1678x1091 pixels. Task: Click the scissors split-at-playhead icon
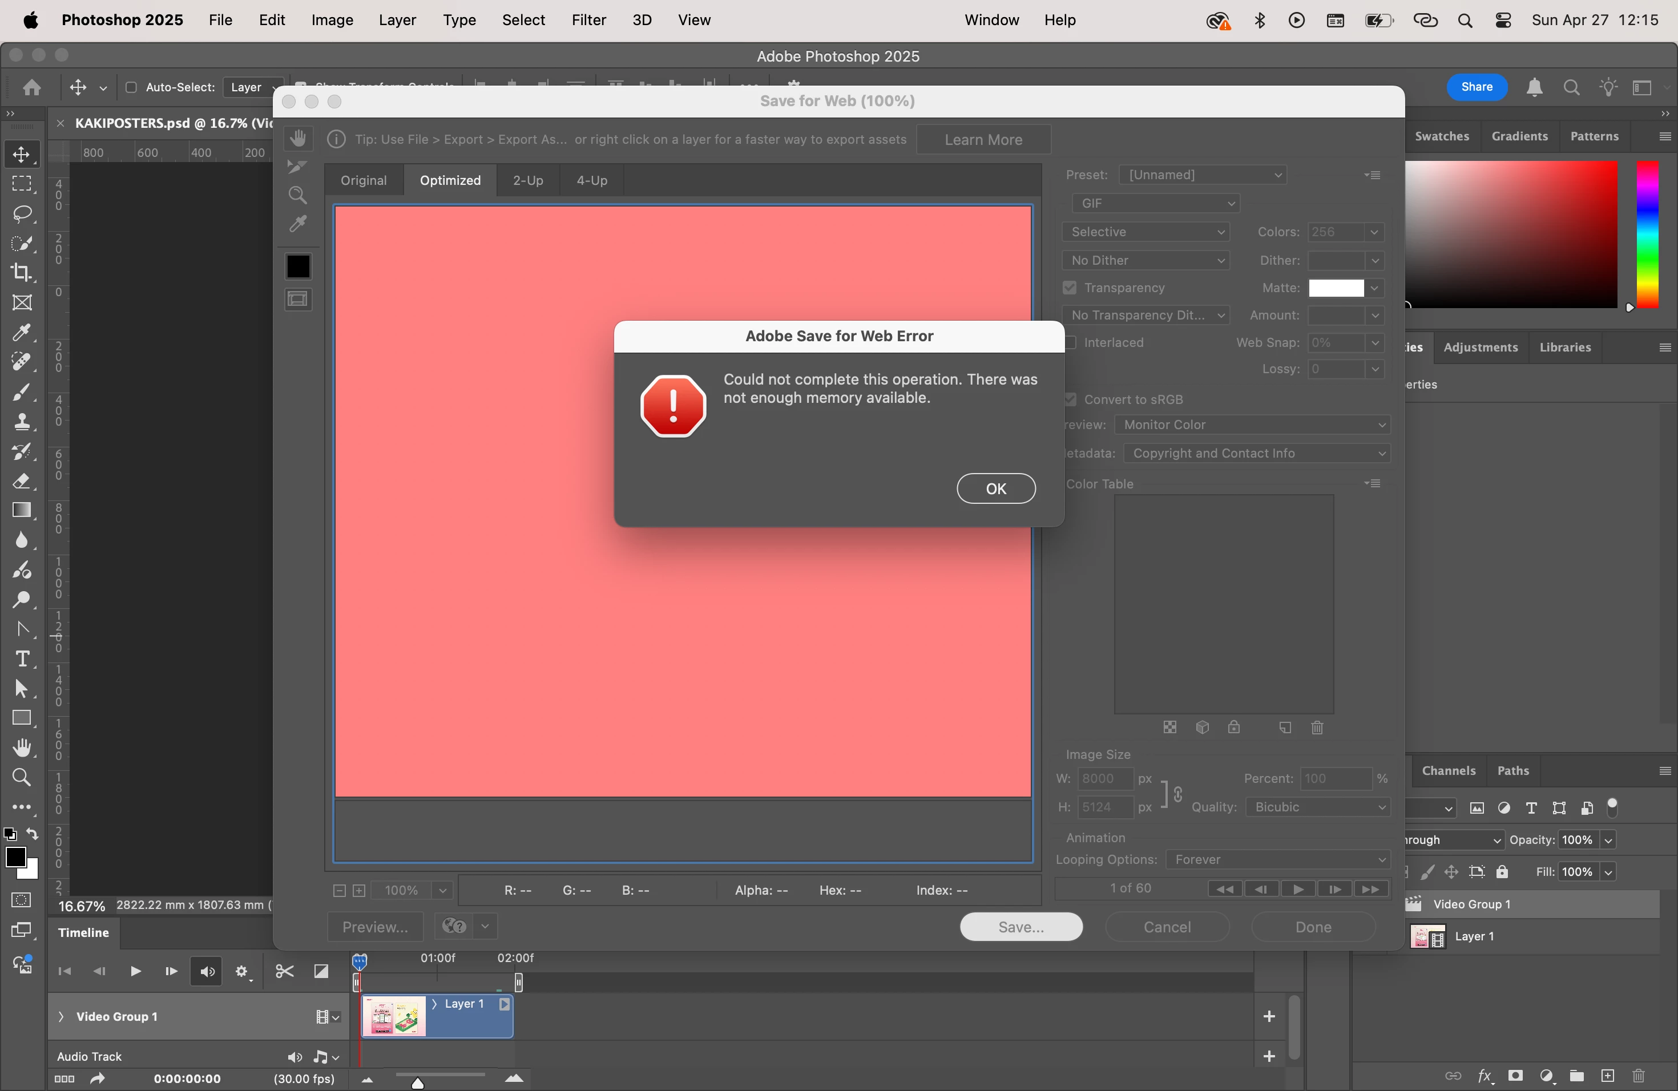[284, 972]
